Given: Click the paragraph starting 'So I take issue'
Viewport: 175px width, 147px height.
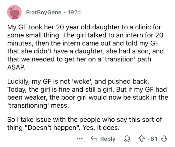Looking at the screenshot, I should (85, 124).
